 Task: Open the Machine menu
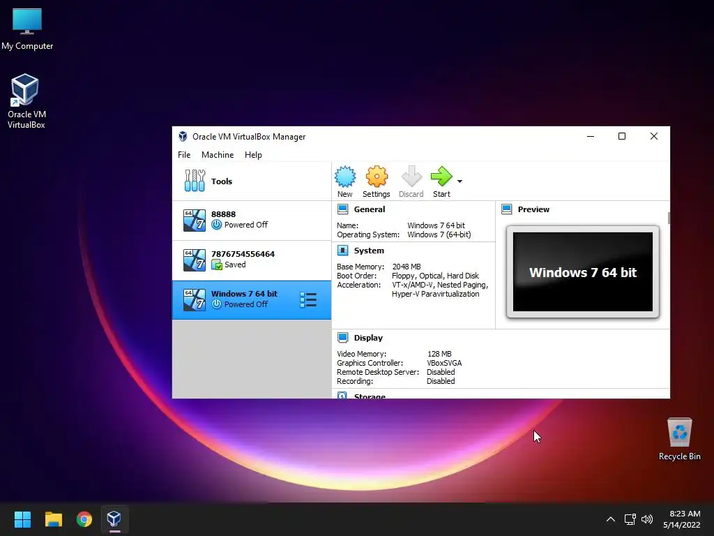(218, 155)
